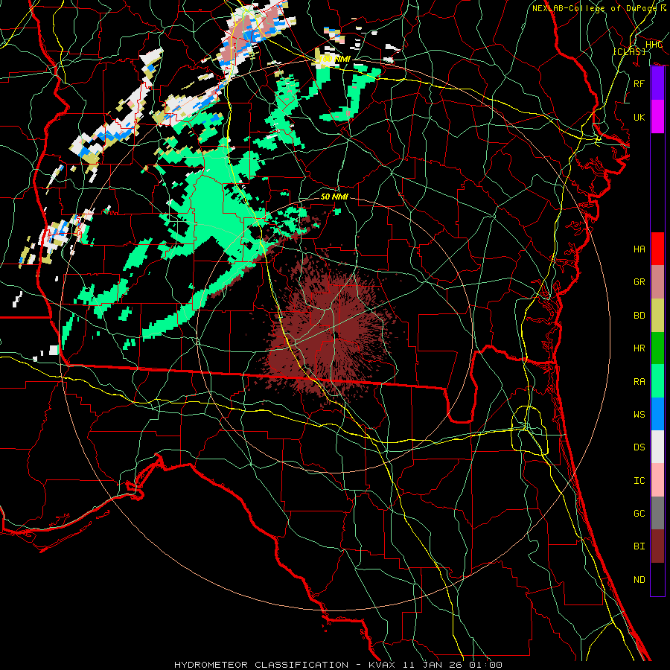Click the GC legend label
This screenshot has height=670, width=670.
639,514
